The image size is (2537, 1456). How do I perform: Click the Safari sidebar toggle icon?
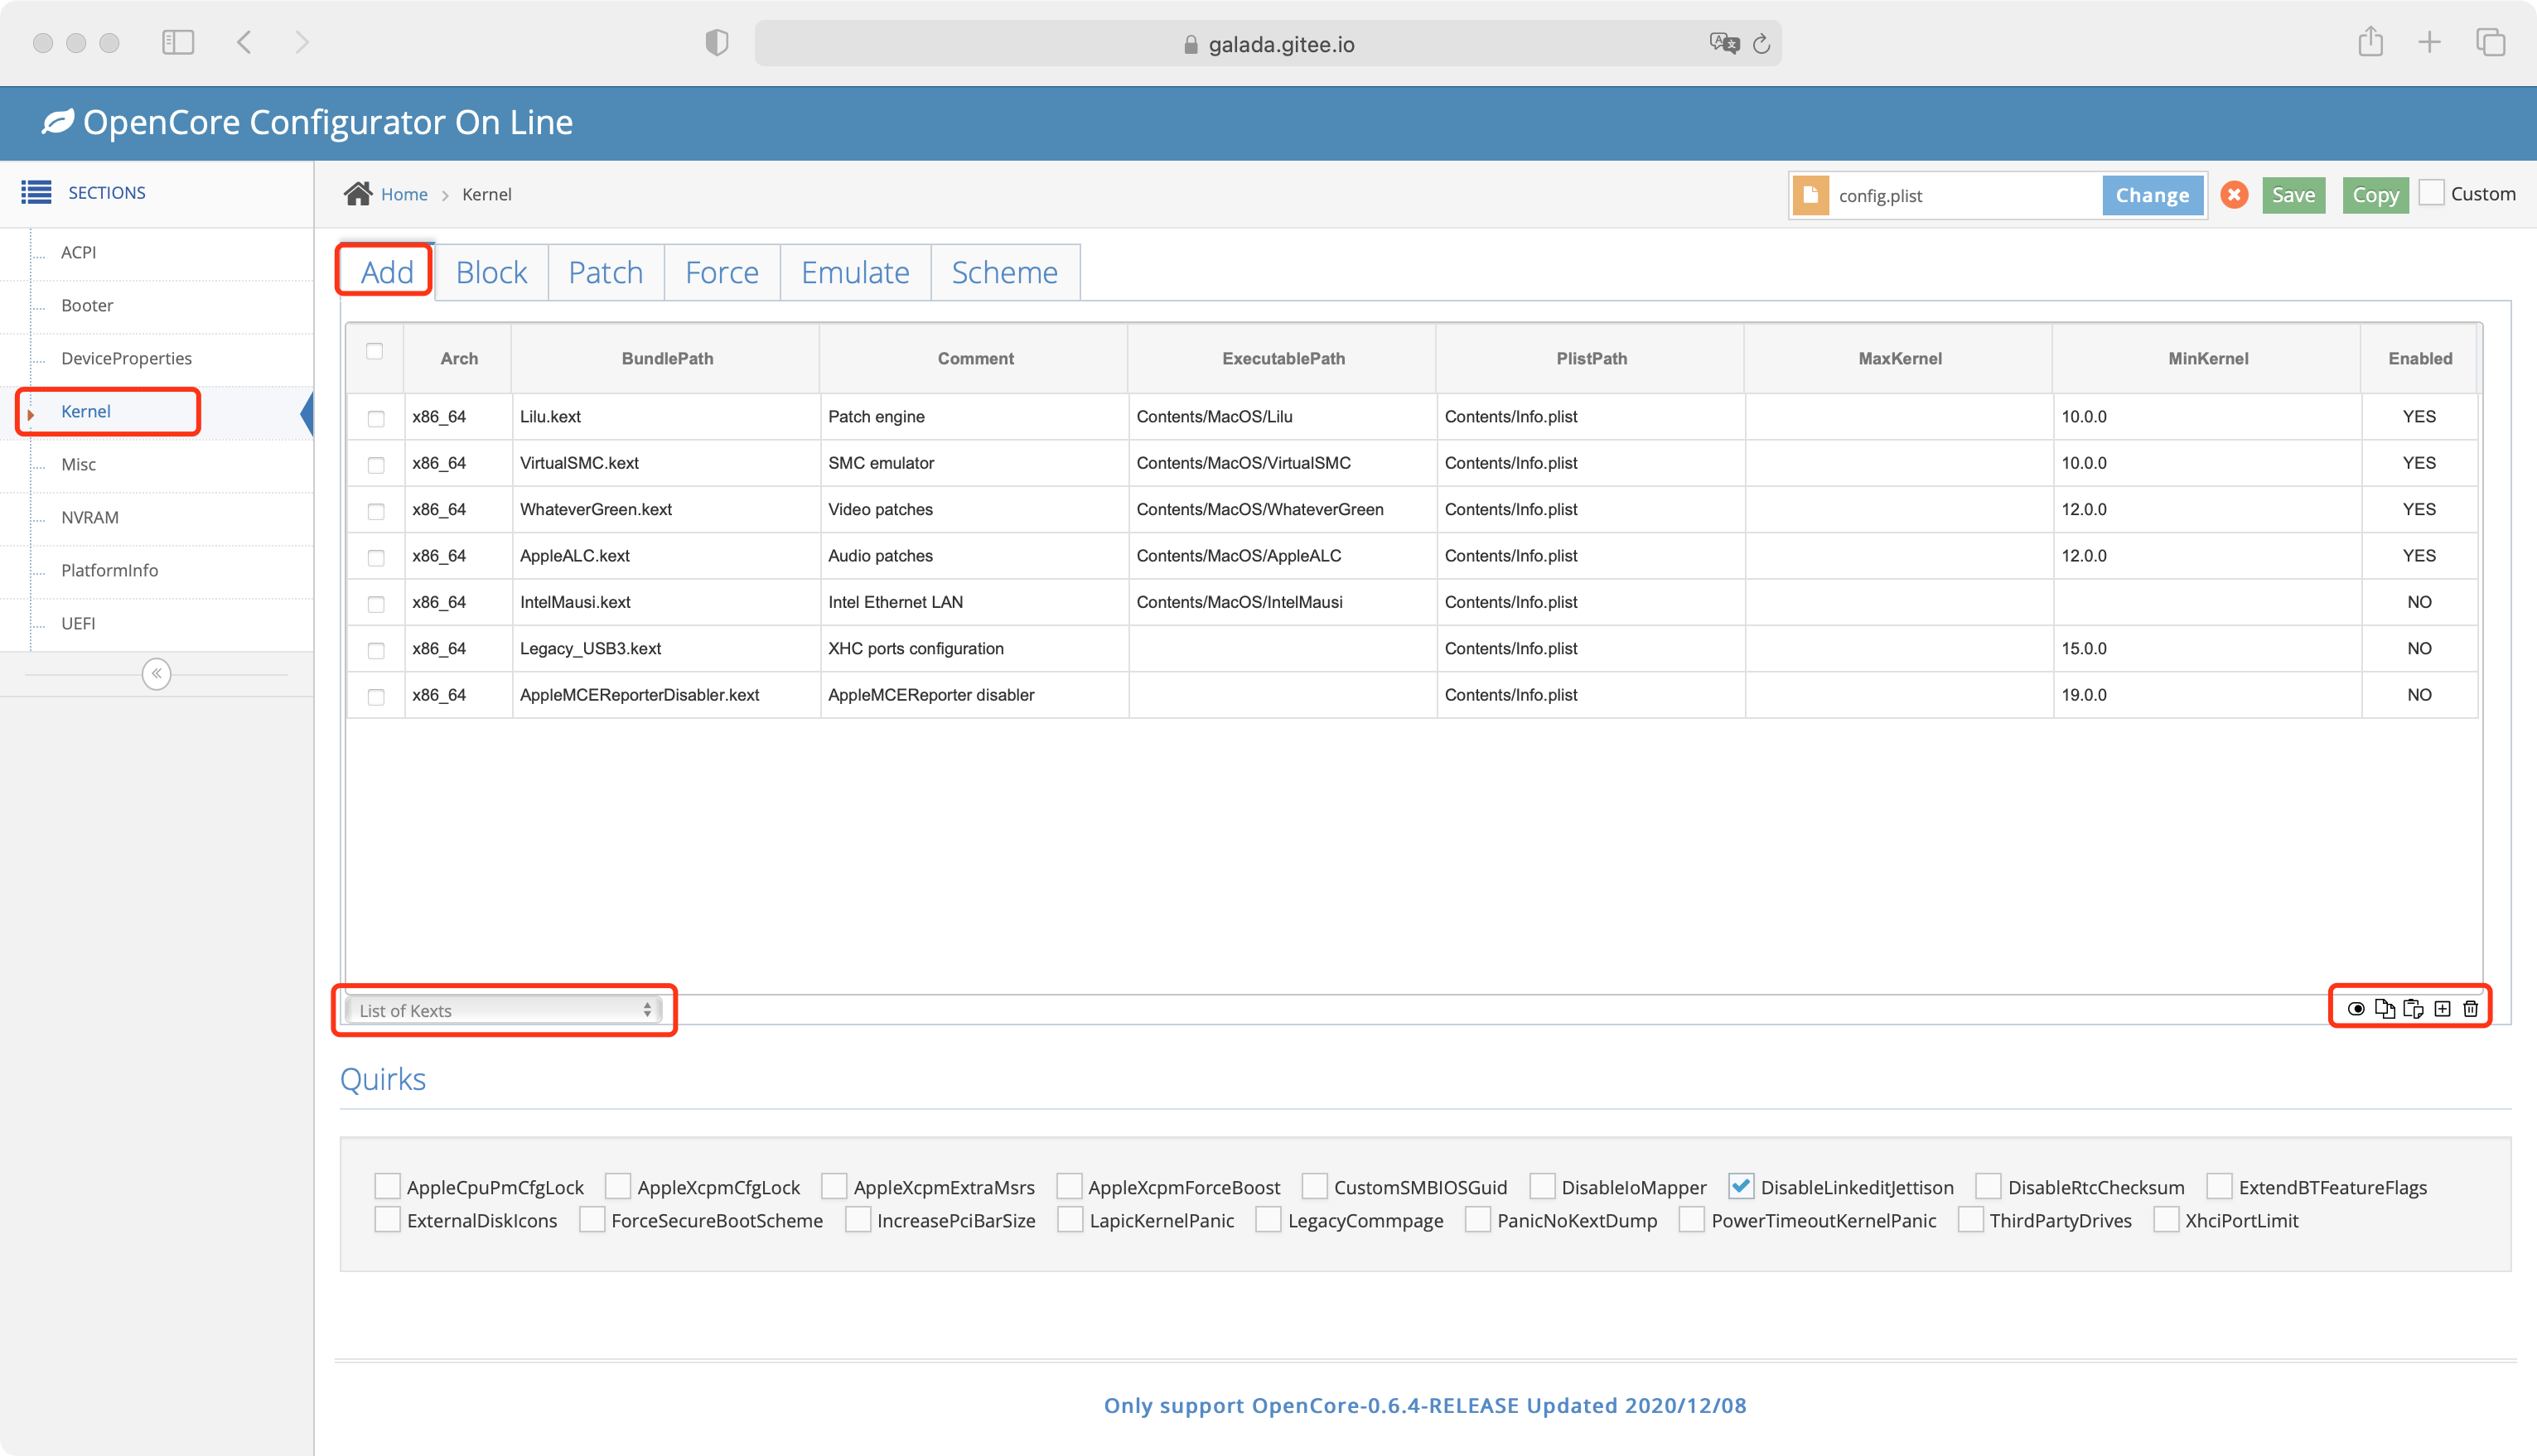(x=178, y=42)
